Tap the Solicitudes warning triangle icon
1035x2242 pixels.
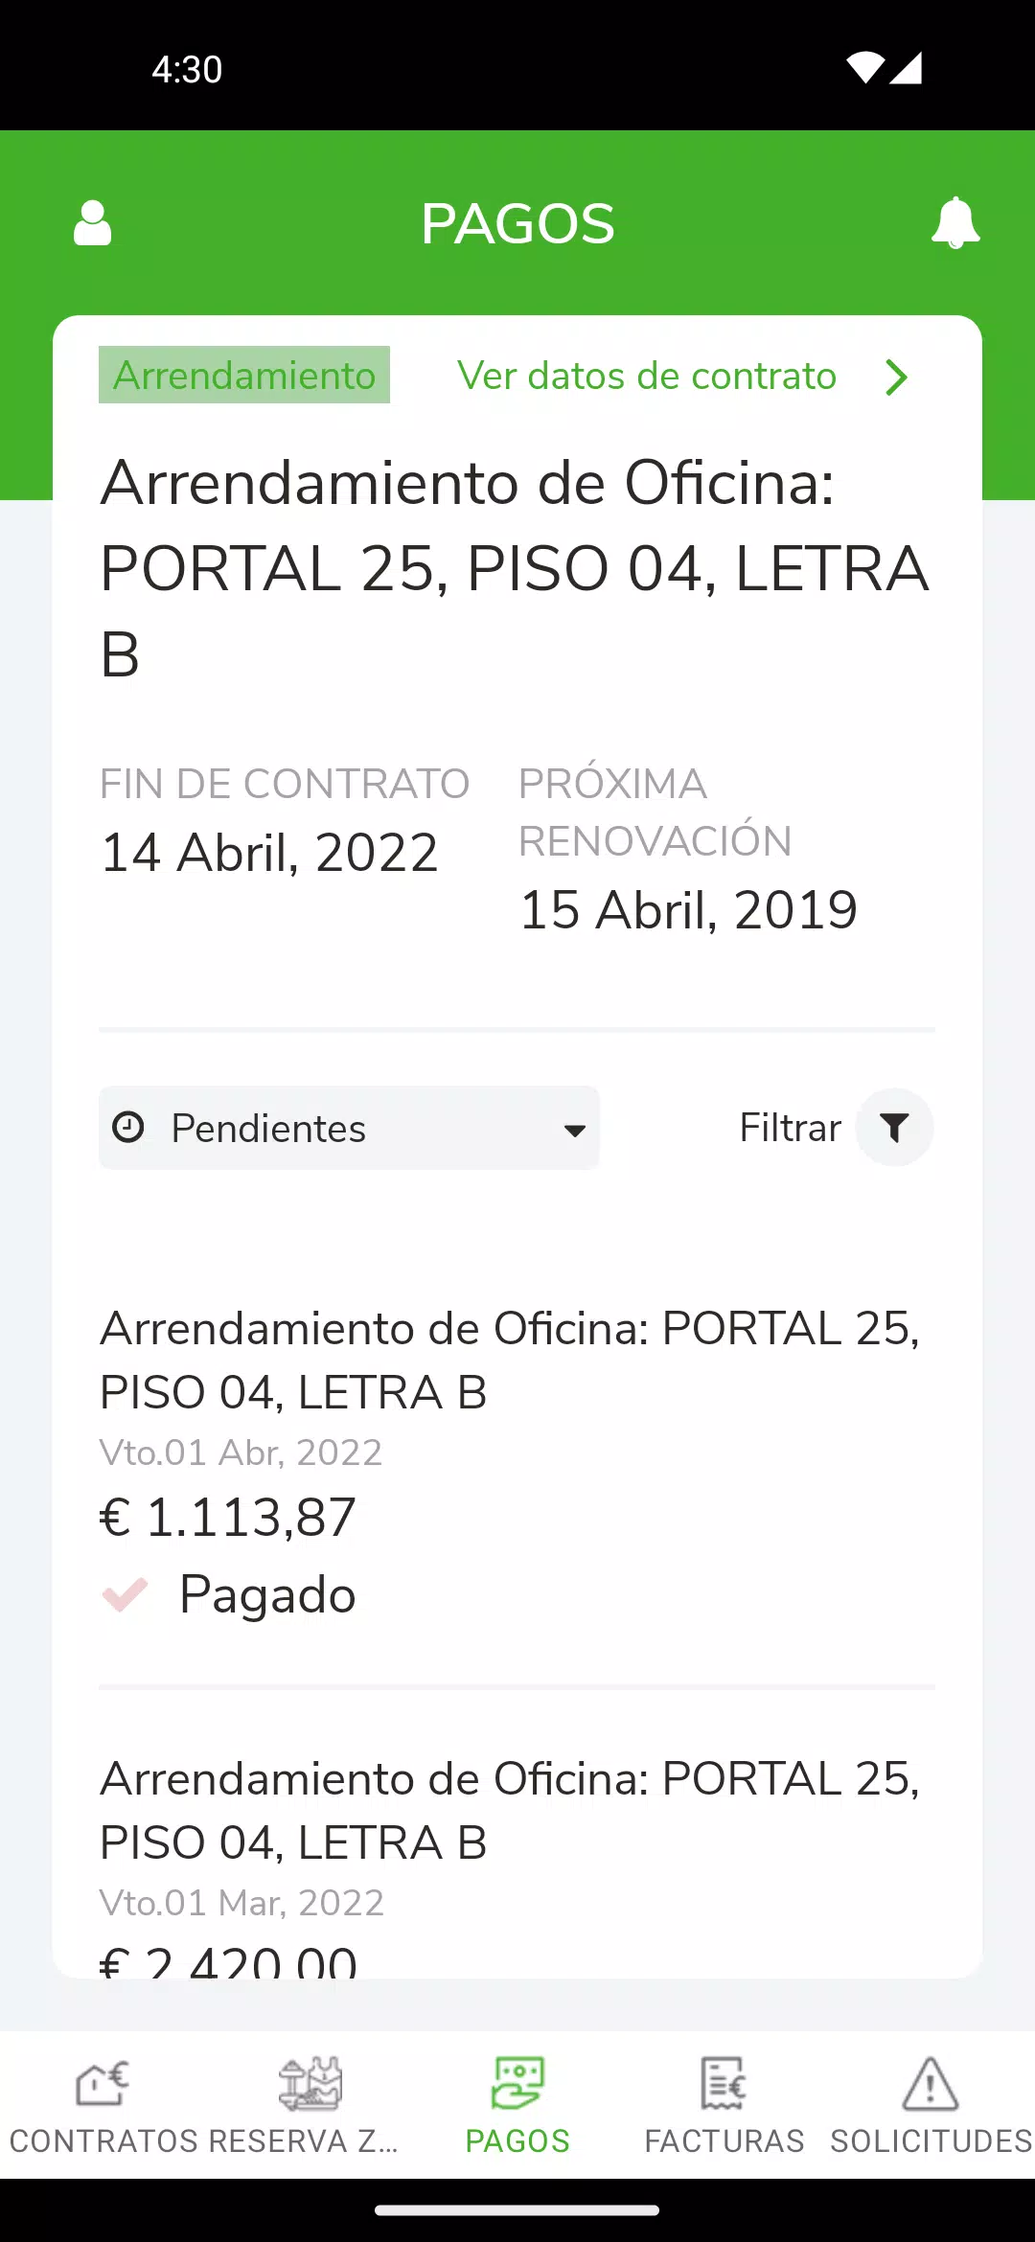point(931,2084)
